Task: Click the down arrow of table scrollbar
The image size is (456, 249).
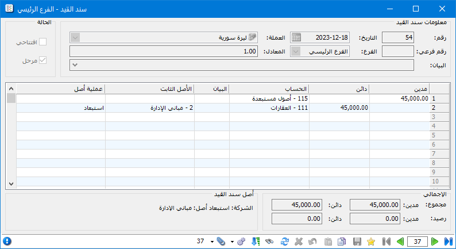Action: coord(11,184)
